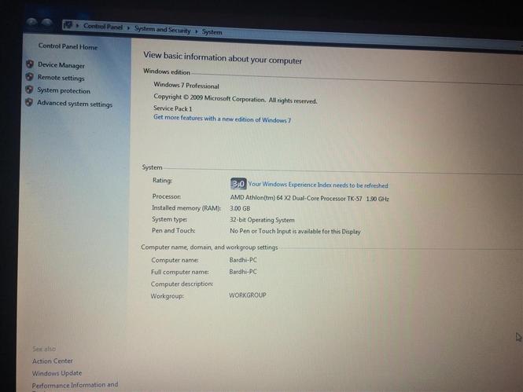Viewport: 523px width, 392px height.
Task: Click the System type label
Action: [169, 219]
